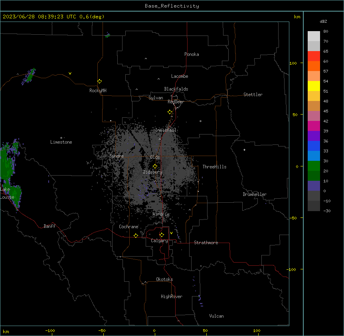Click the Base_Reflectivity title text

172,6
